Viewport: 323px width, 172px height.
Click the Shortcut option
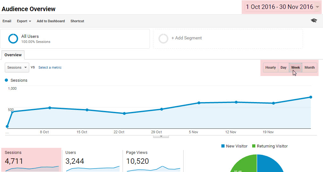[77, 21]
